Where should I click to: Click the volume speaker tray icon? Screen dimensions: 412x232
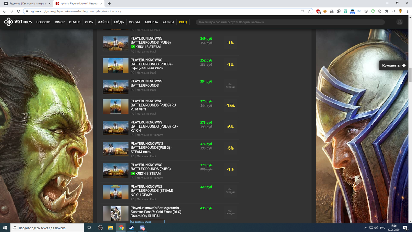[376, 228]
